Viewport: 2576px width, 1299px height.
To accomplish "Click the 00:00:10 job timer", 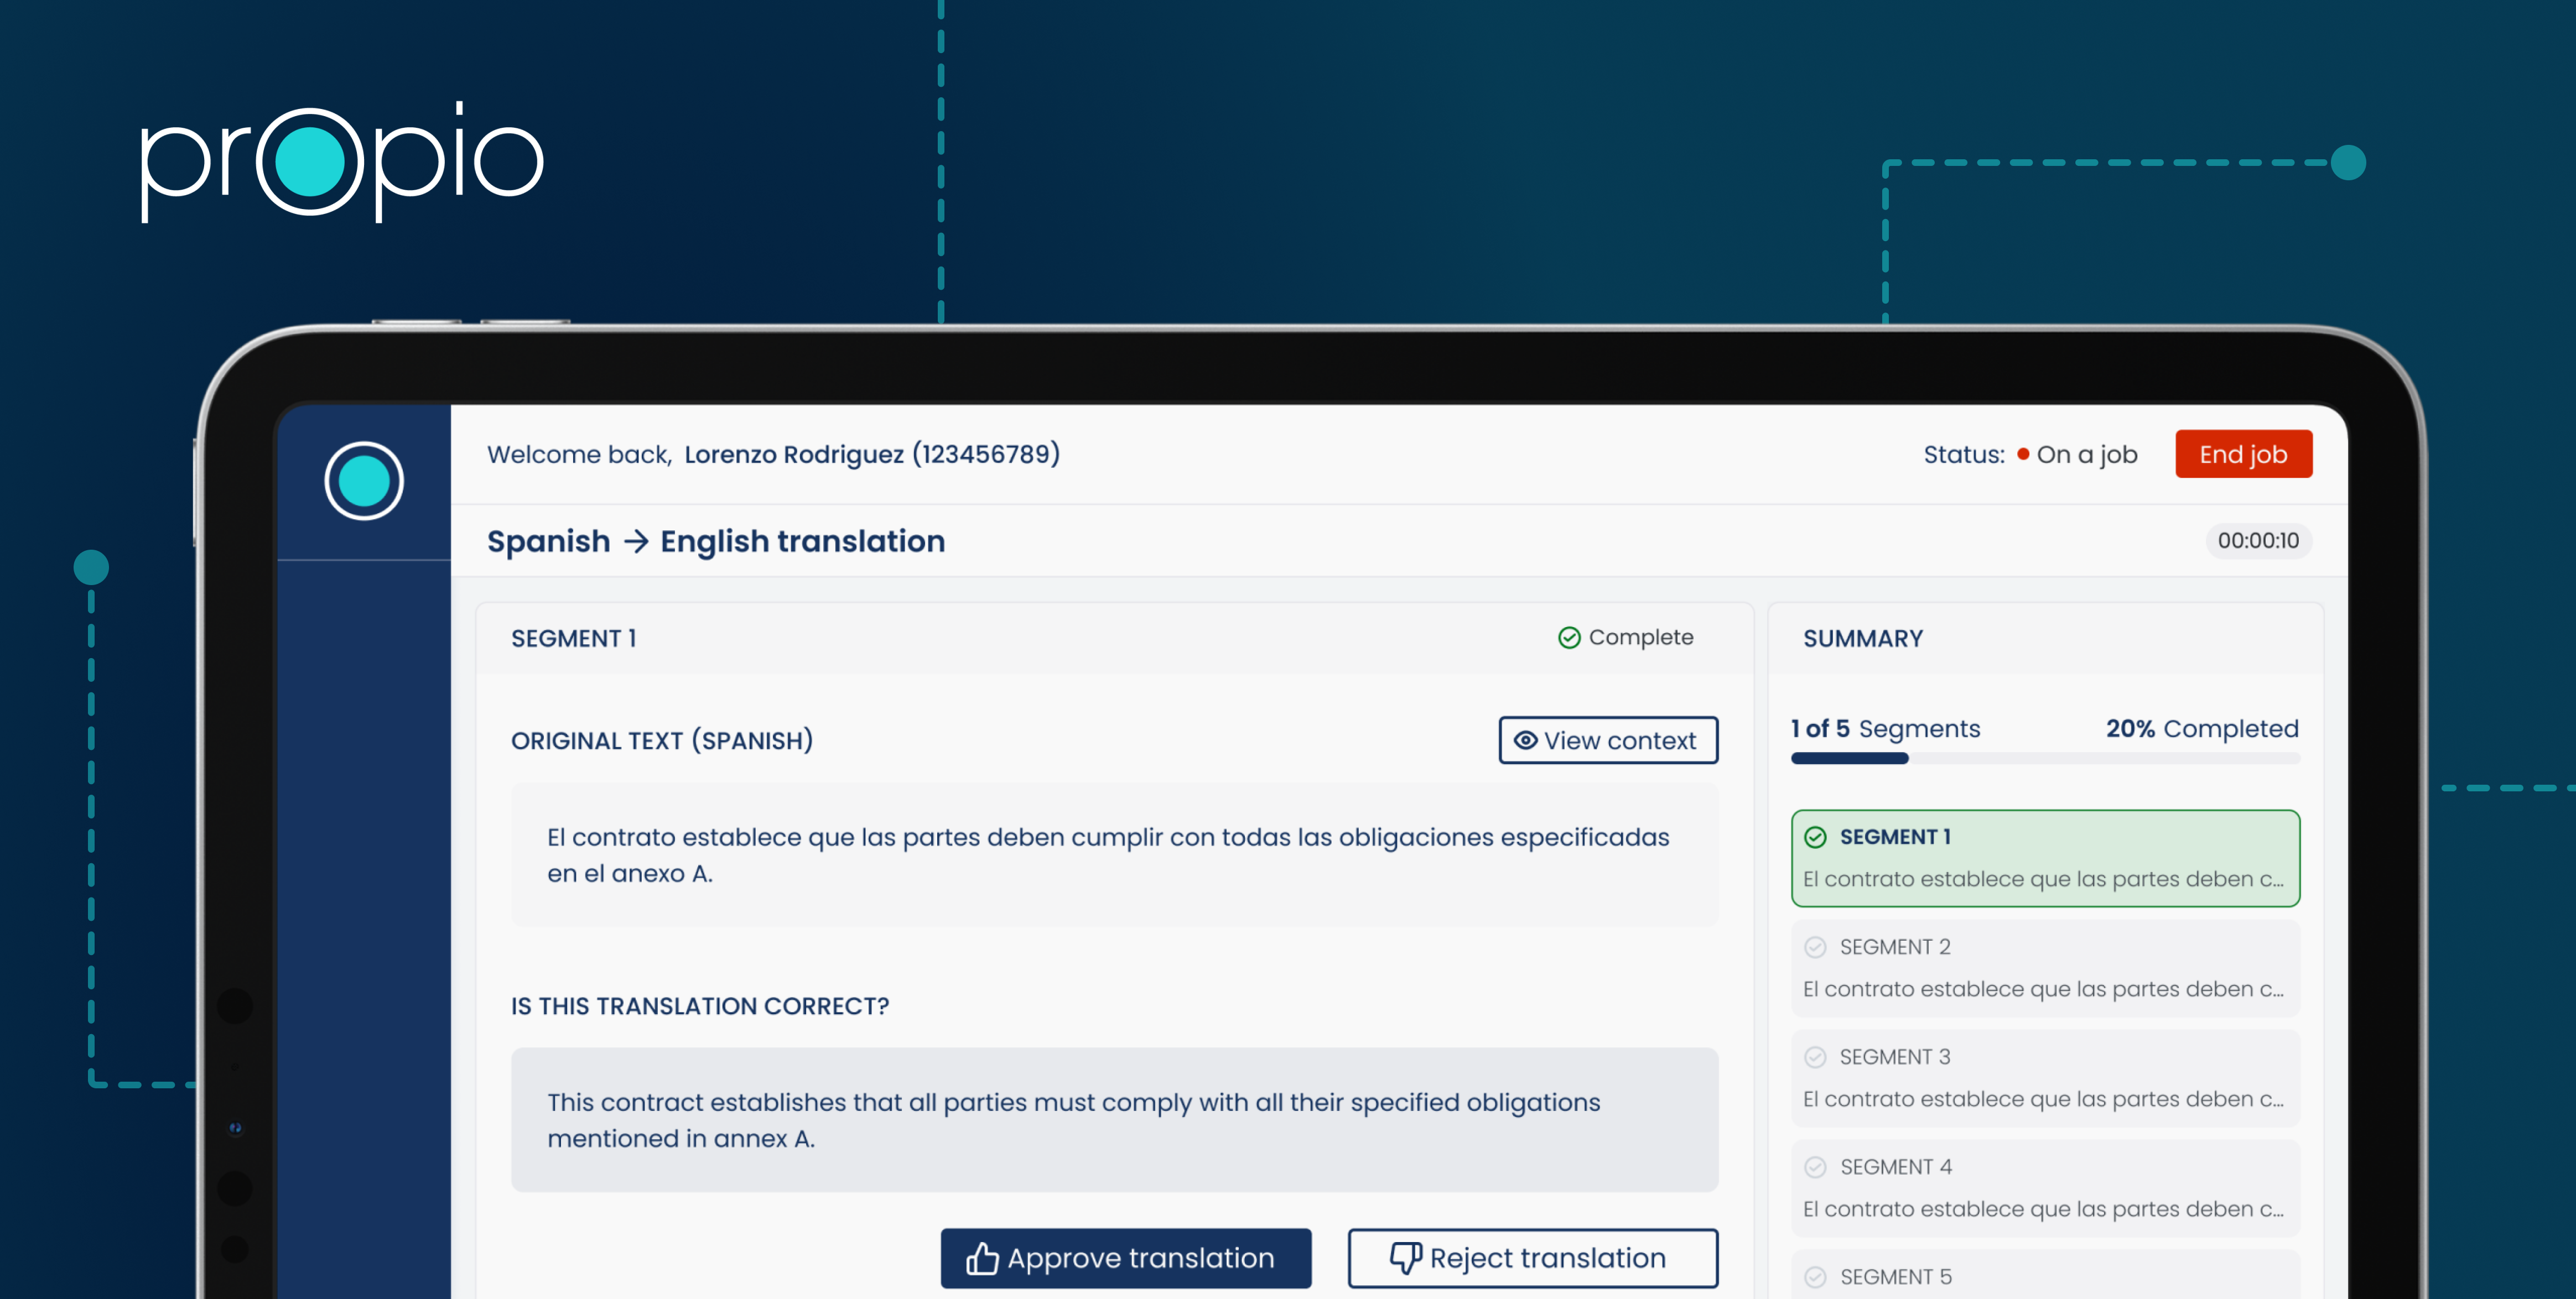I will point(2258,541).
